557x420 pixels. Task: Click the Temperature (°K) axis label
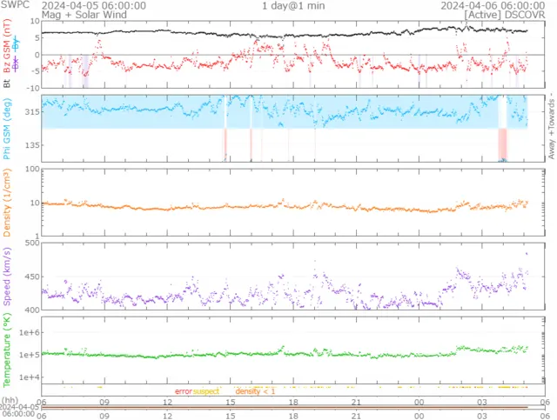tap(7, 349)
